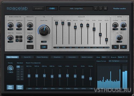The image size is (134, 96).
Task: Open the Speaker Layouts tab
Action: 87,57
